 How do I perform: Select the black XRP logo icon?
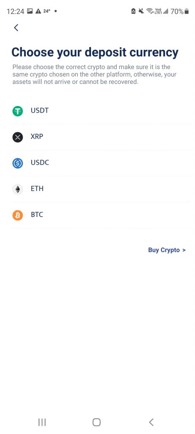pos(18,137)
